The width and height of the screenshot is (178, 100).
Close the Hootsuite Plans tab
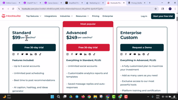tap(124, 3)
